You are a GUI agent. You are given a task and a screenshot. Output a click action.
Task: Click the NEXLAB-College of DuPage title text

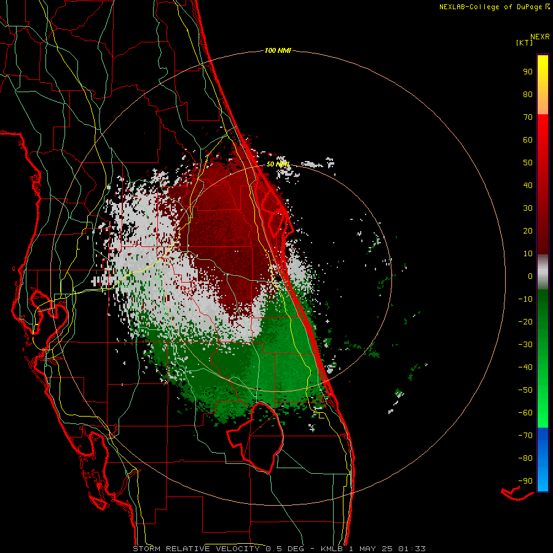[x=494, y=7]
